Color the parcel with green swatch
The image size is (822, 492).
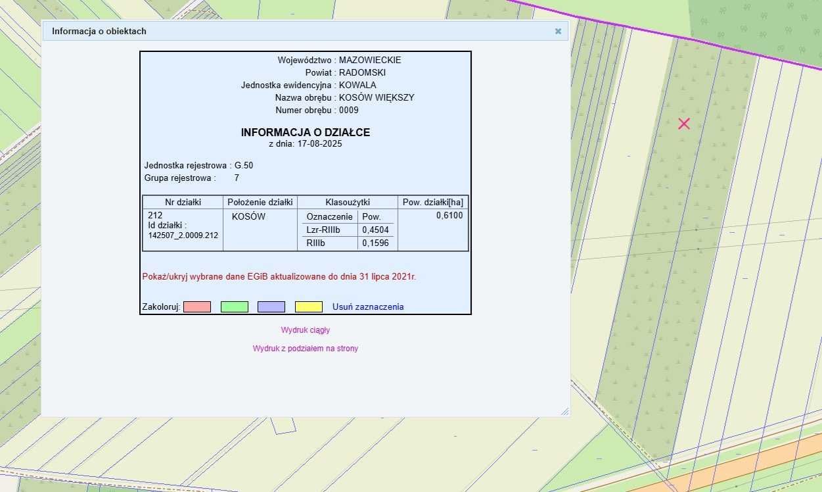tap(235, 307)
